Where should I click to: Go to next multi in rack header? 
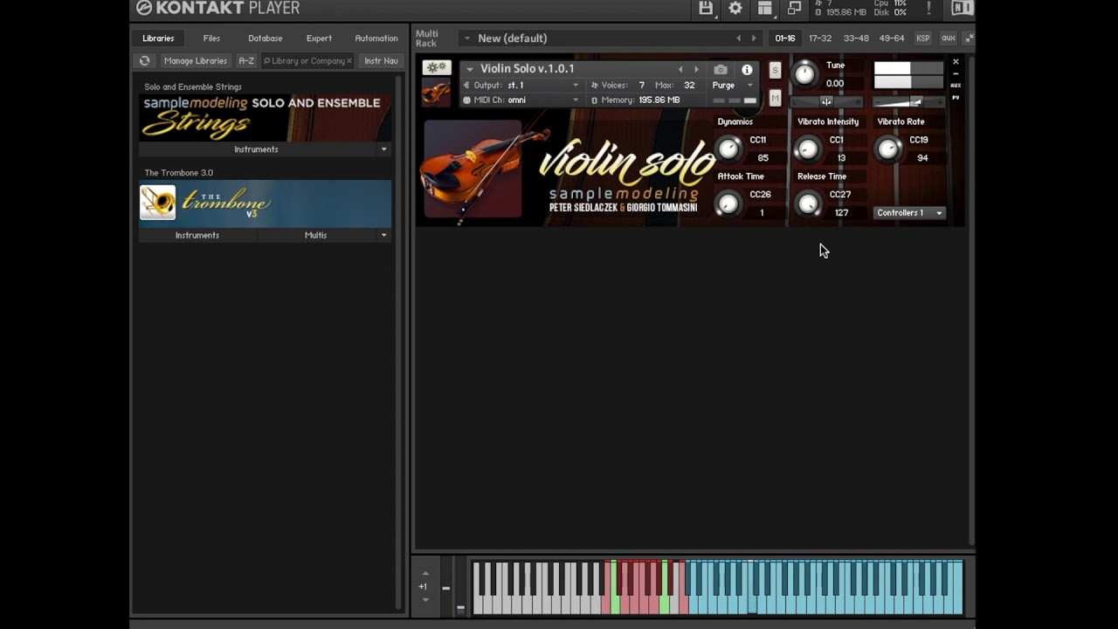pos(754,38)
